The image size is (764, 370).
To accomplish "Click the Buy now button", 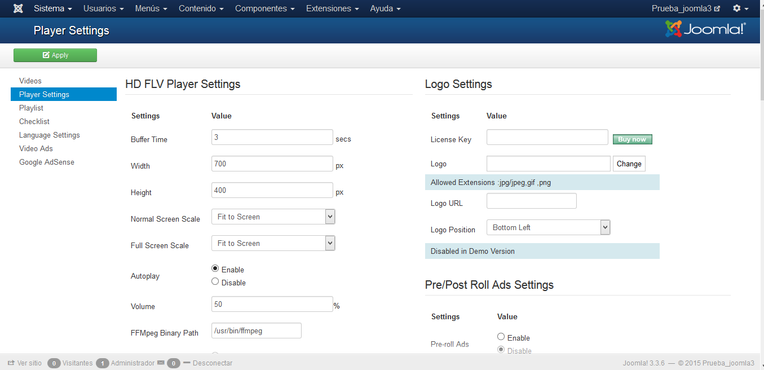I will coord(632,139).
